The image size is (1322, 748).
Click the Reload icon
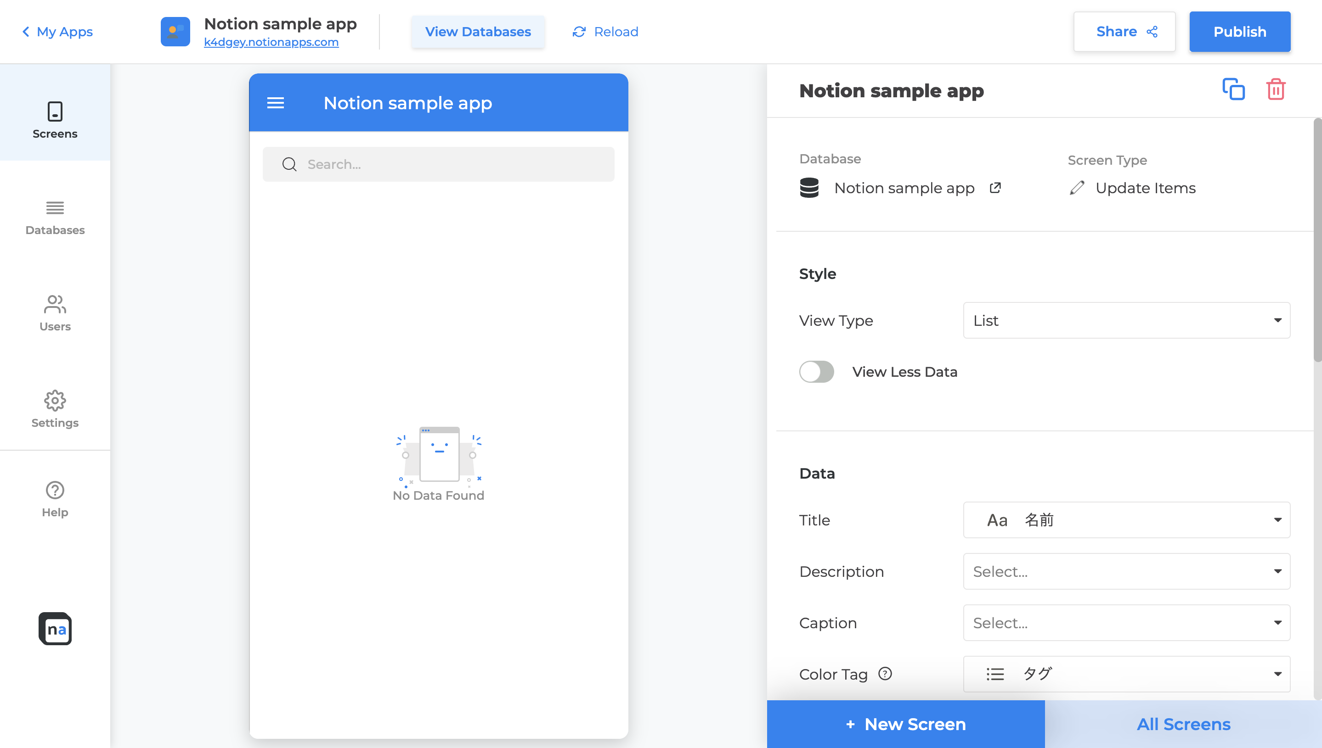(x=579, y=32)
